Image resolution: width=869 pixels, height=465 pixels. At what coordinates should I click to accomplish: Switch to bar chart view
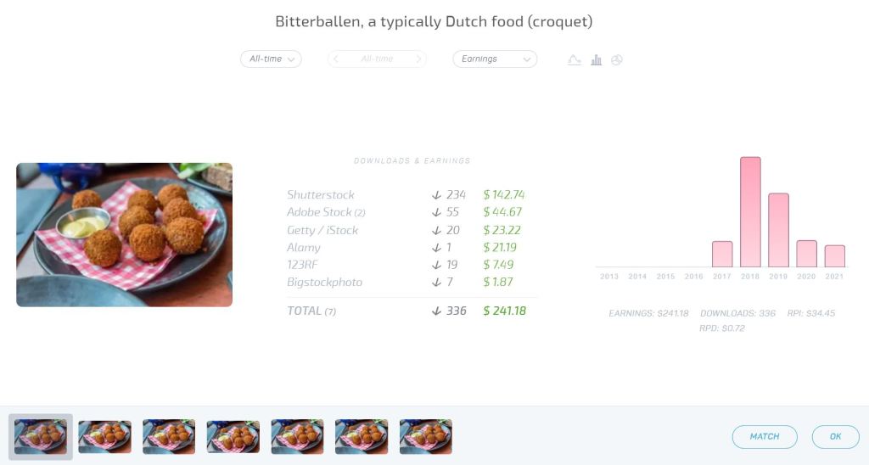[597, 60]
